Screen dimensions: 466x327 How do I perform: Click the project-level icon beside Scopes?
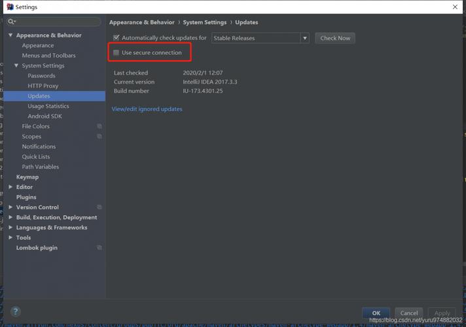[x=99, y=136]
